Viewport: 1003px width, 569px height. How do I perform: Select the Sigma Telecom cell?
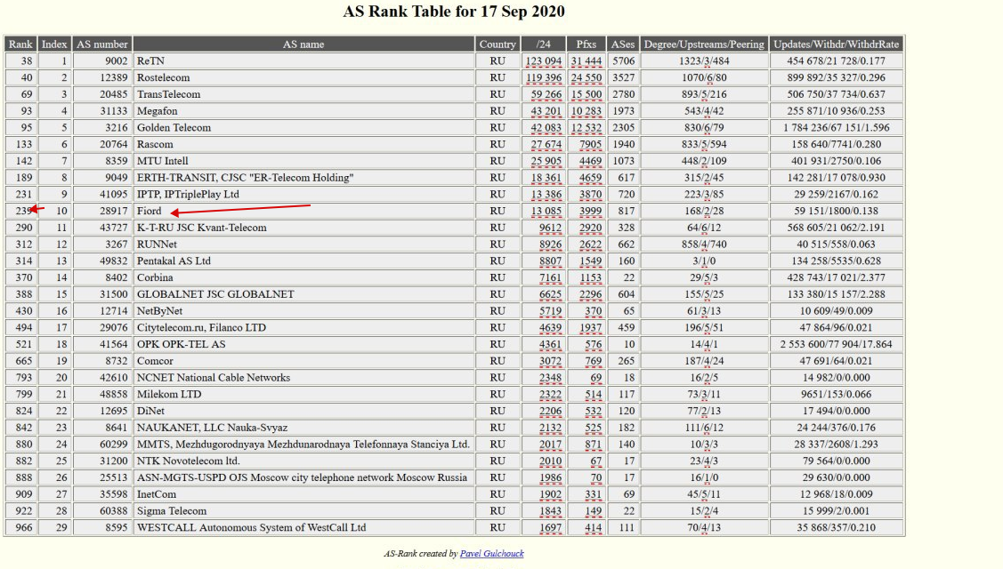point(303,510)
